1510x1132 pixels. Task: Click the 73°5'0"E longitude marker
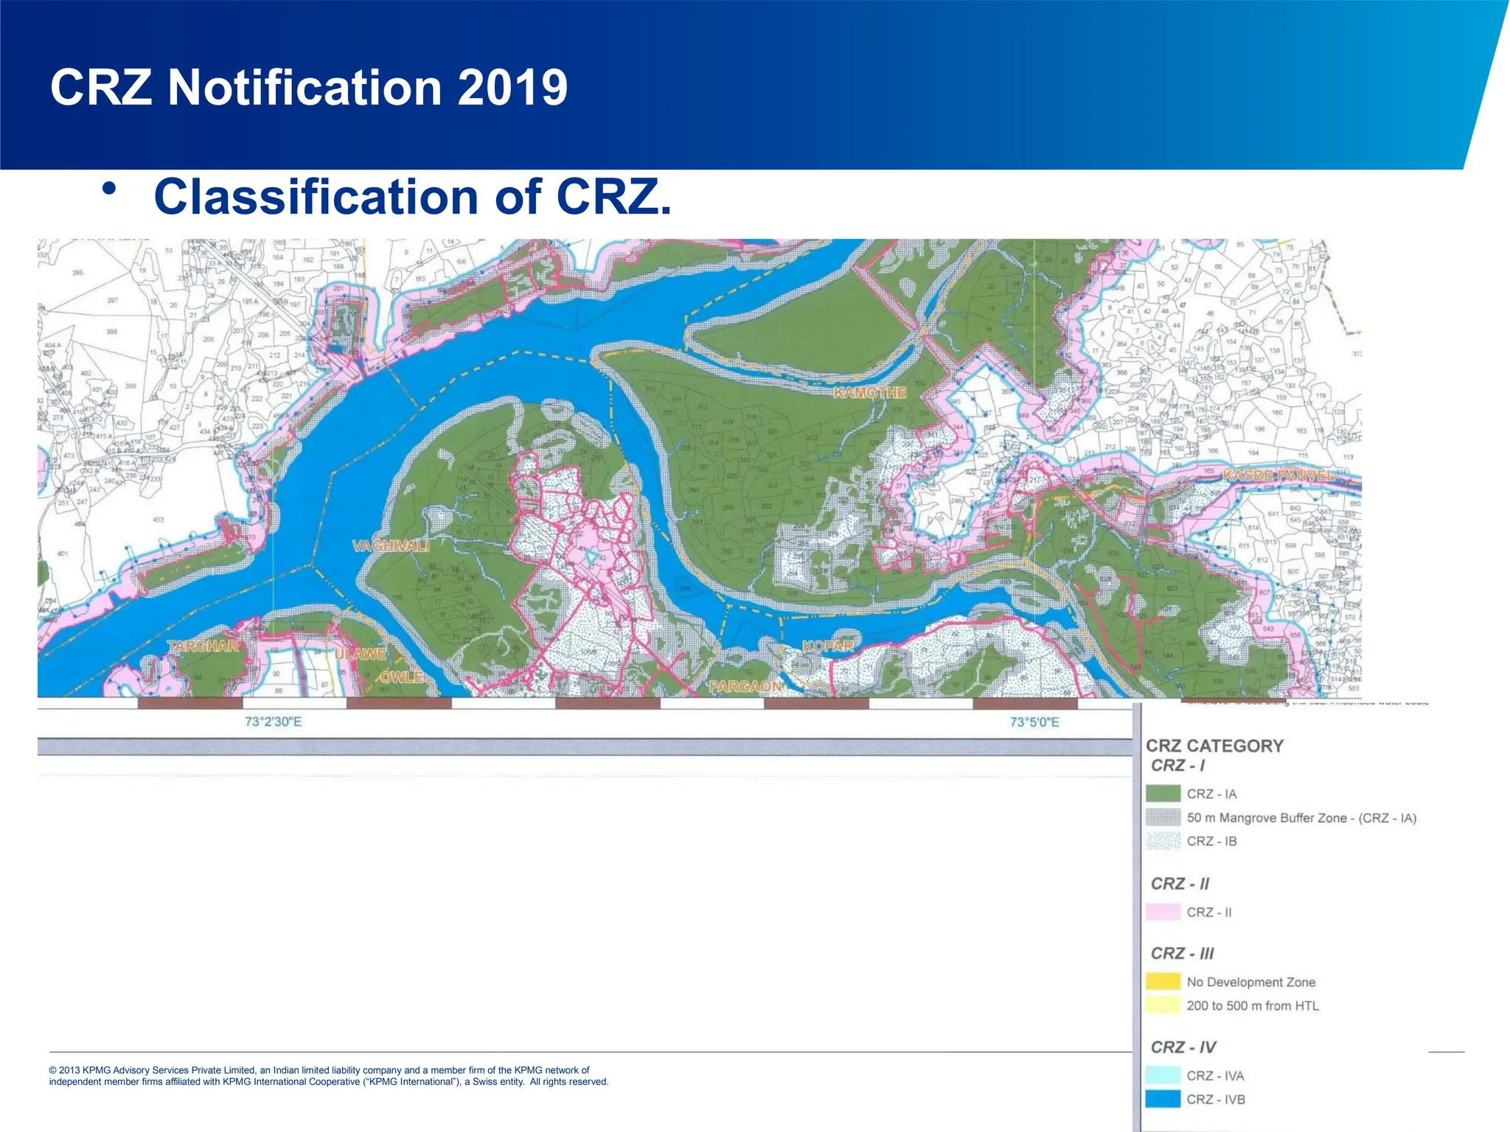[x=1034, y=722]
